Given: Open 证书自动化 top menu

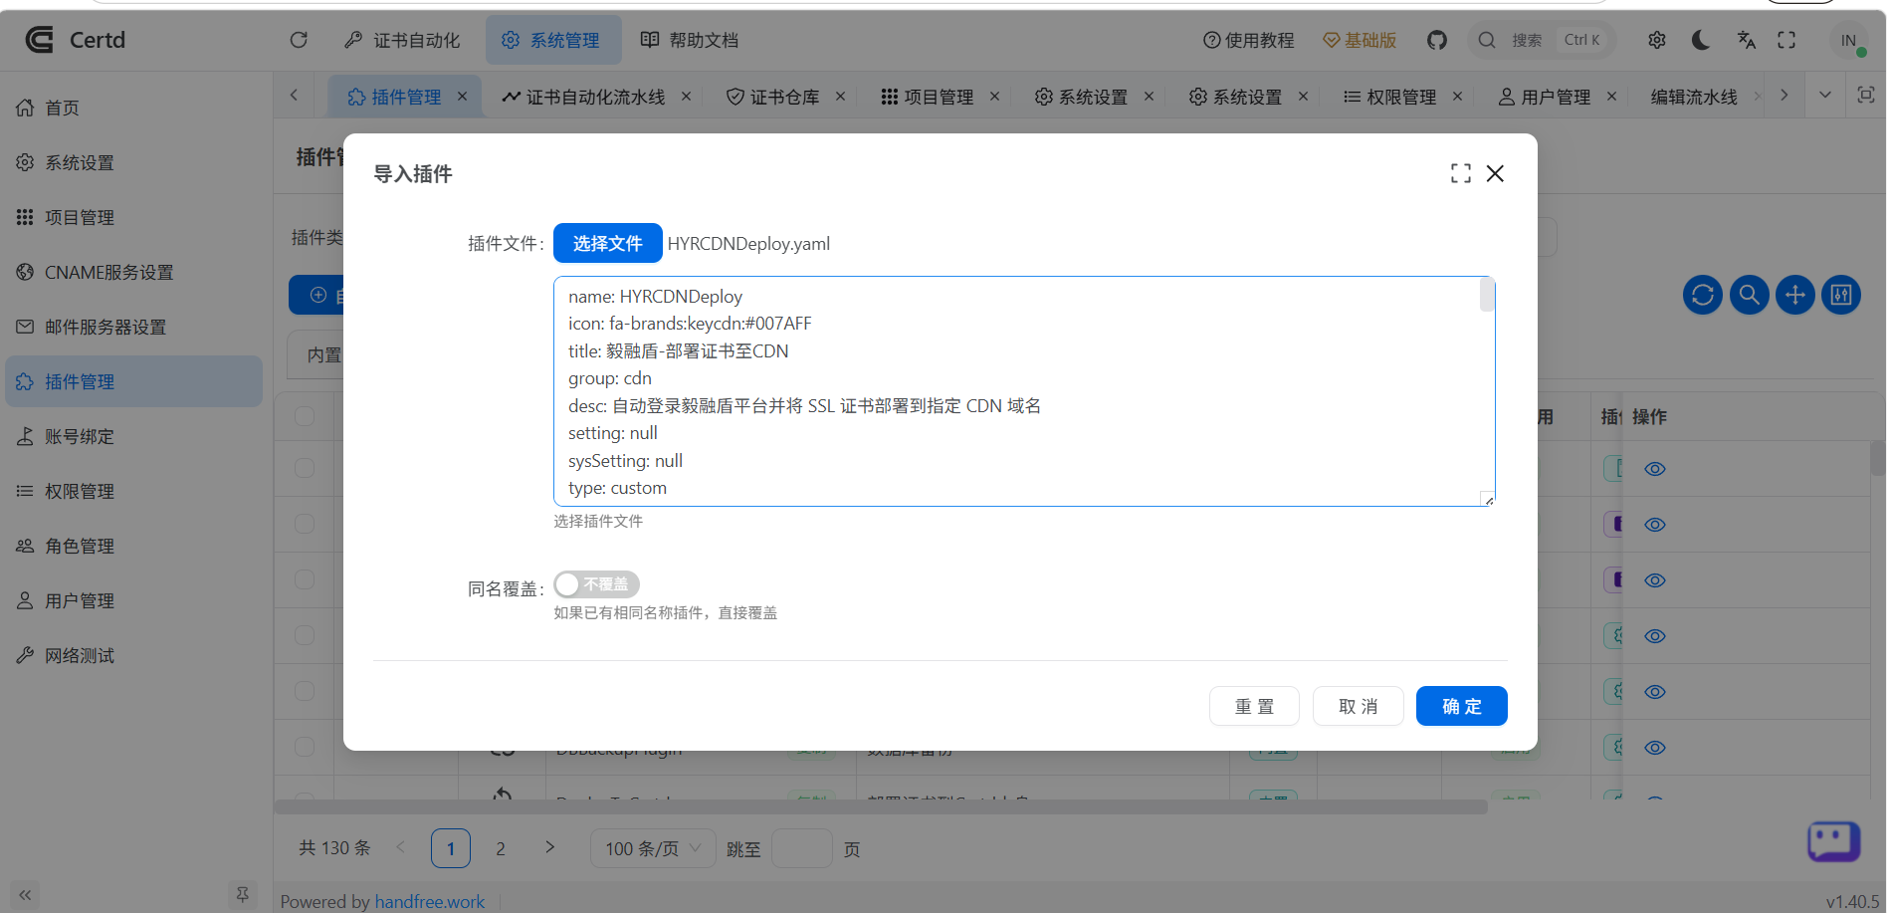Looking at the screenshot, I should coord(403,40).
